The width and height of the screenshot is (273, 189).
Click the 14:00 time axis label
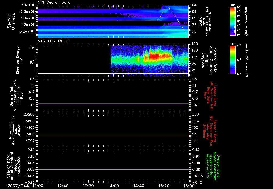coord(114,186)
